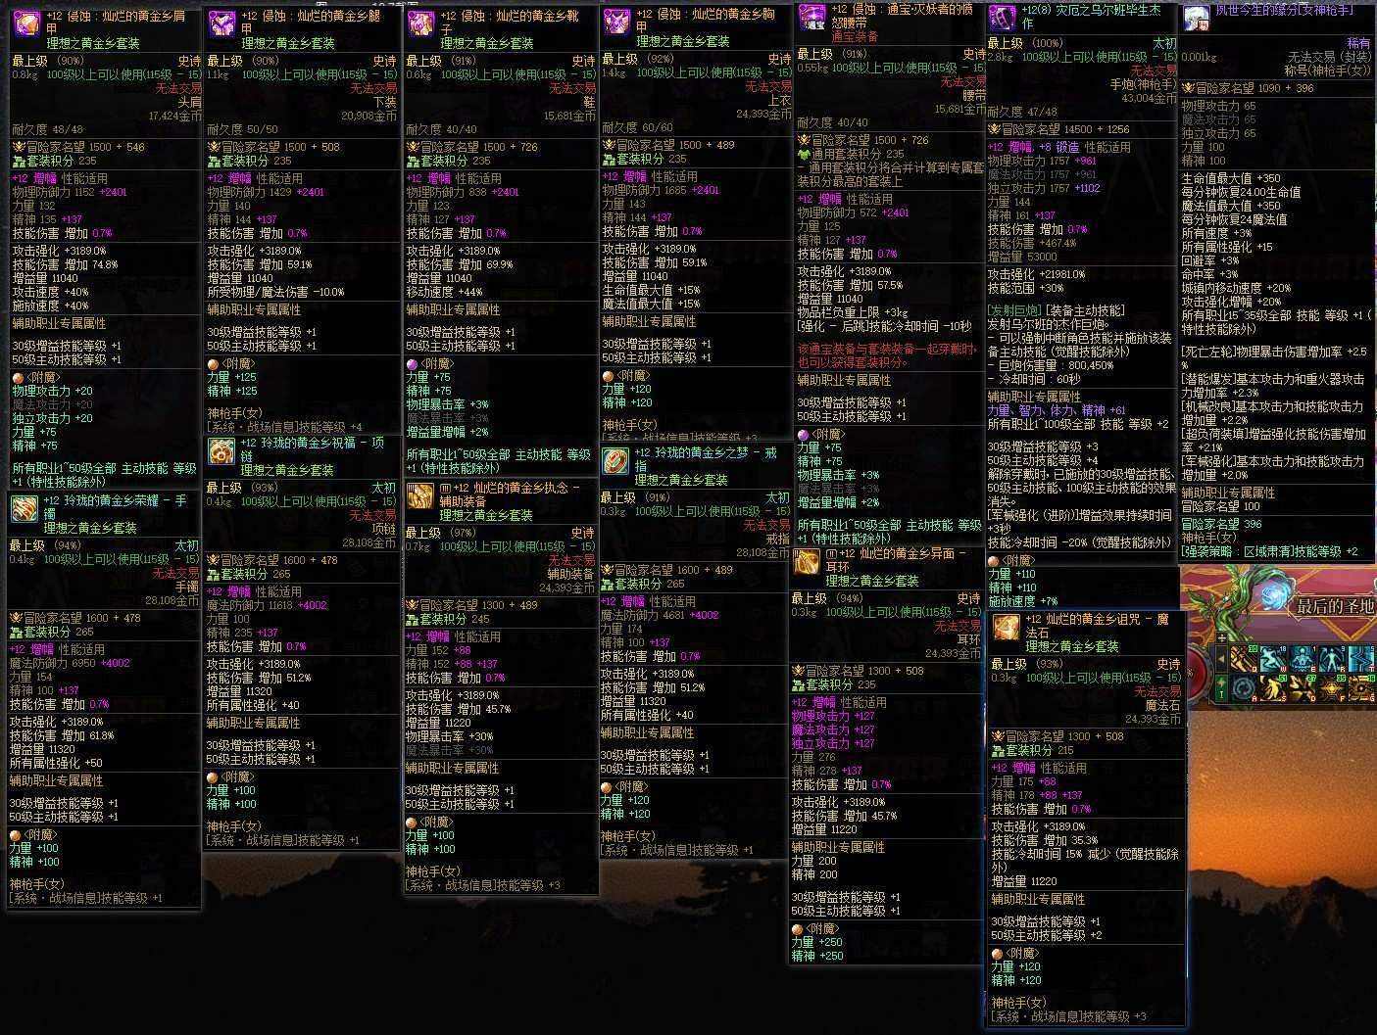Click the 灿烂的黄金乡诅咒 magic stone icon
The image size is (1377, 1035).
pos(1007,628)
